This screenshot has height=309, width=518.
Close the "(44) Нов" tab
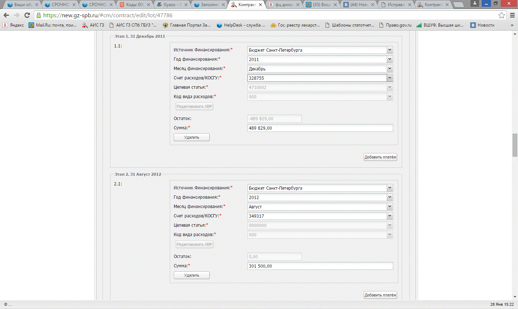tap(372, 5)
